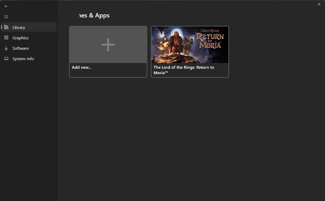Open the Graphics section by its label
This screenshot has height=201, width=325.
tap(20, 38)
